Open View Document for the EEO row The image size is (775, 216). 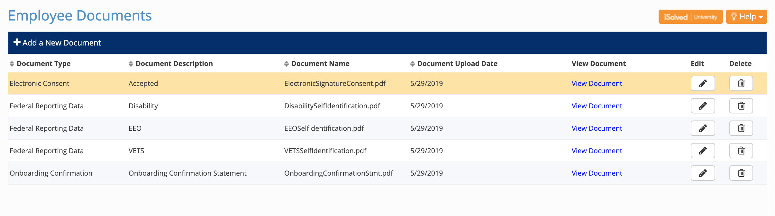(x=596, y=128)
